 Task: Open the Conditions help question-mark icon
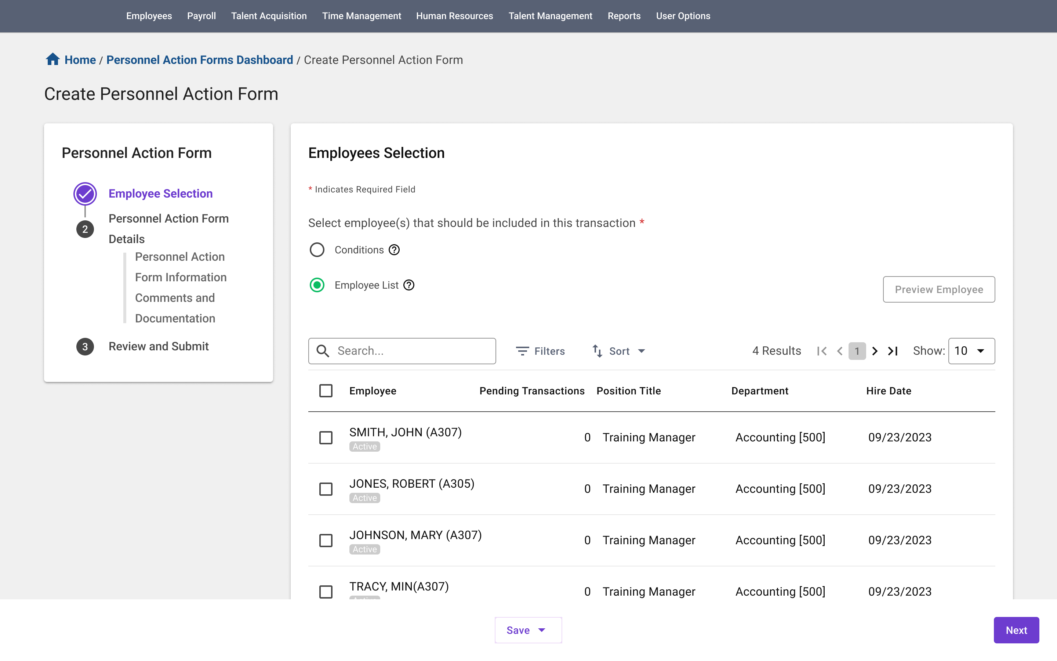click(x=394, y=250)
